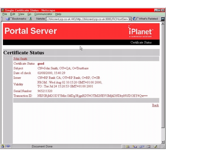The height and width of the screenshot is (150, 208).
Task: Click the 'Document: Done' status text
Action: pos(42,146)
